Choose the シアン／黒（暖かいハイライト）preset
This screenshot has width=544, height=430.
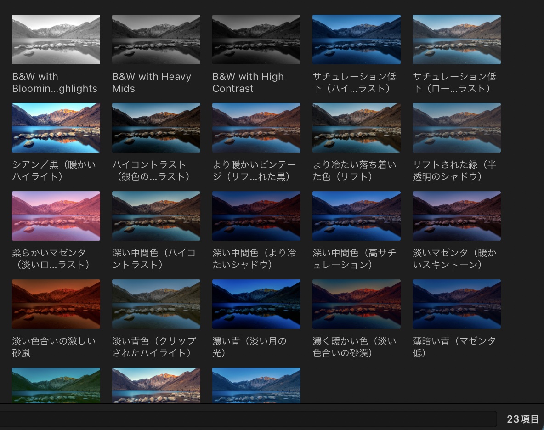click(x=56, y=128)
